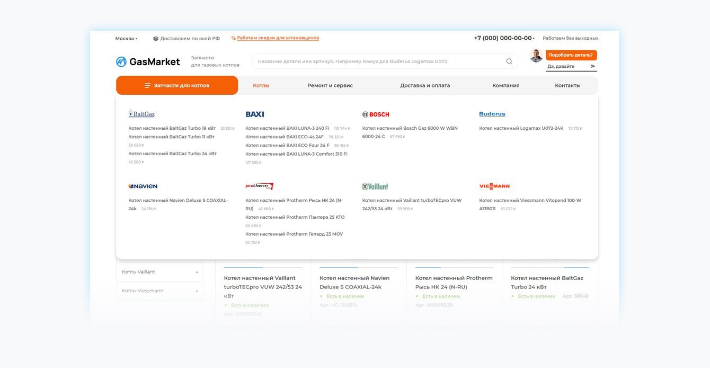The width and height of the screenshot is (710, 368).
Task: Open the Компания menu item
Action: coord(506,85)
